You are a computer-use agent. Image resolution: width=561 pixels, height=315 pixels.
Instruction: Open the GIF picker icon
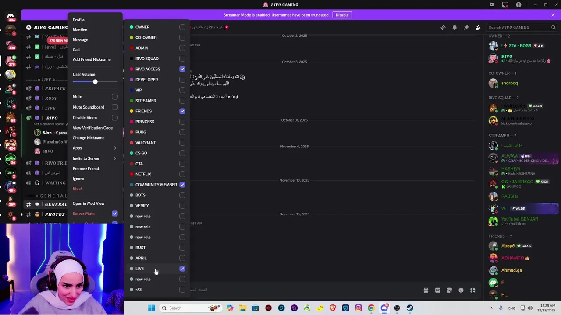pyautogui.click(x=437, y=290)
